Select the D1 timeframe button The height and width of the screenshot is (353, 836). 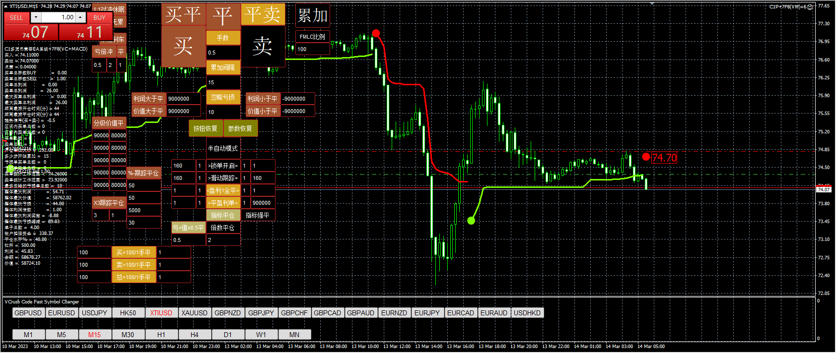(x=228, y=335)
